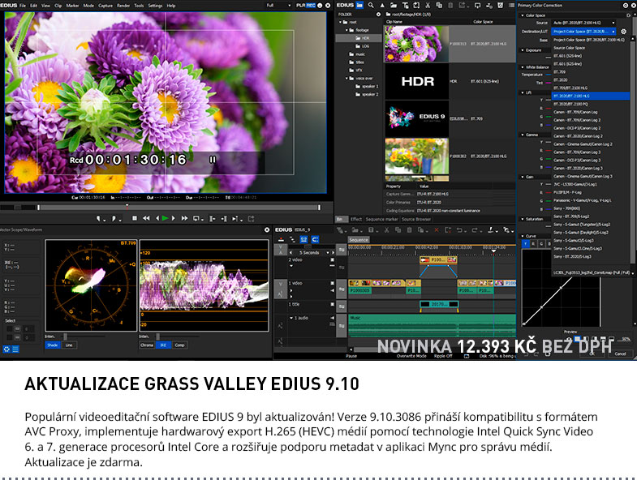
Task: Collapse the Gamma section
Action: coord(523,135)
